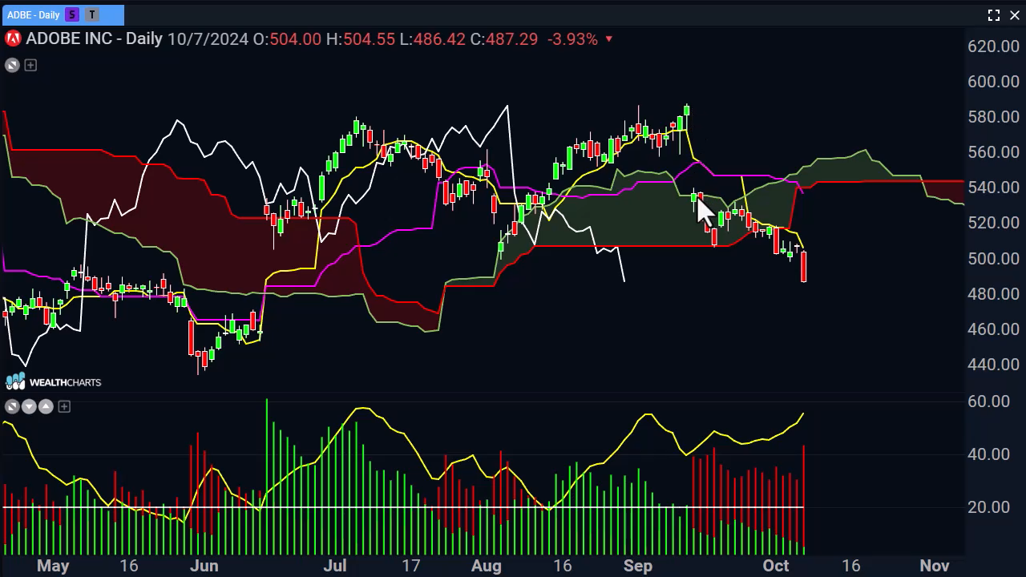
Task: Click the high value H:504.55
Action: (361, 38)
